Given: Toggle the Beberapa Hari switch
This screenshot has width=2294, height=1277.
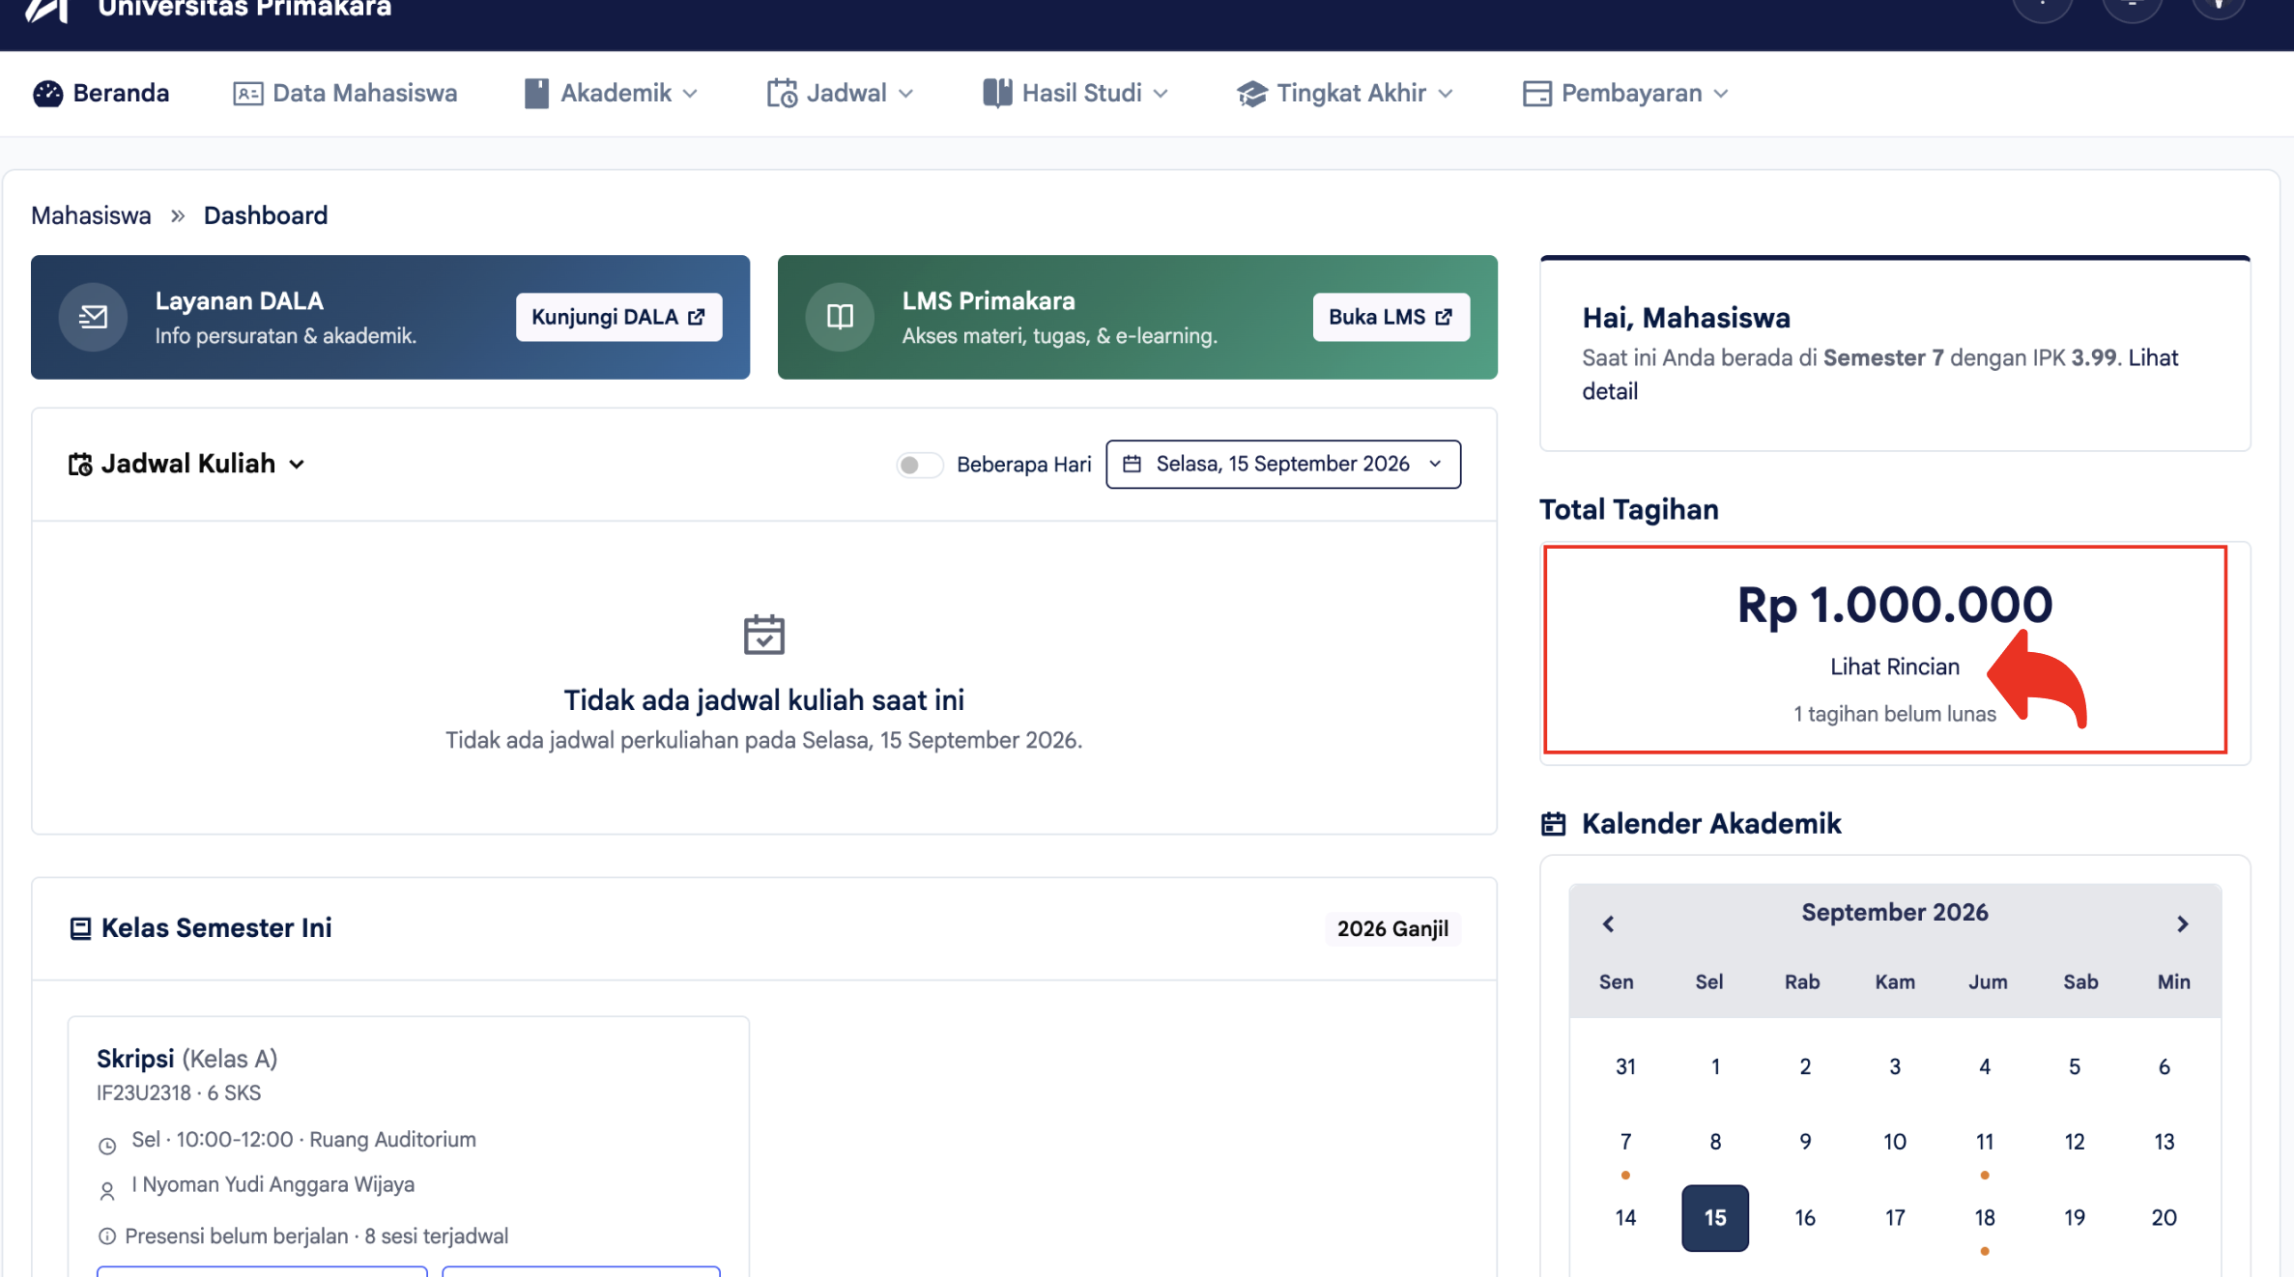Looking at the screenshot, I should [919, 465].
